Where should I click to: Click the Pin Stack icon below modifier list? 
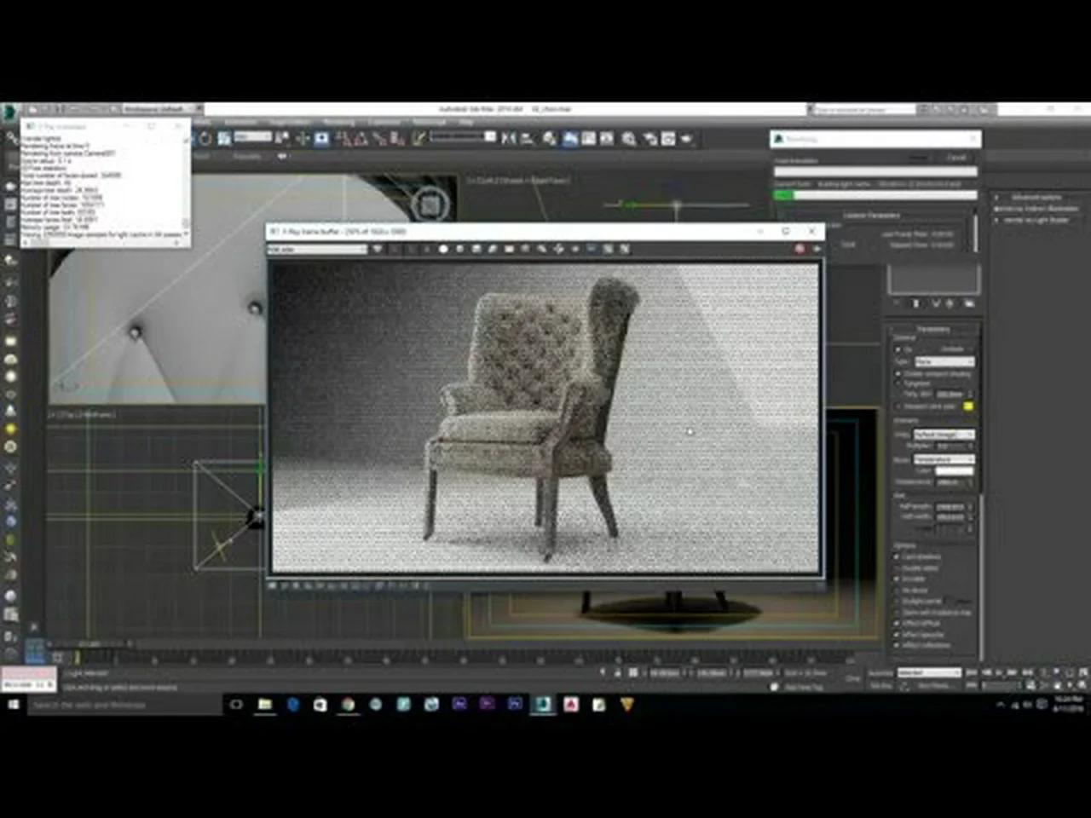tap(898, 303)
